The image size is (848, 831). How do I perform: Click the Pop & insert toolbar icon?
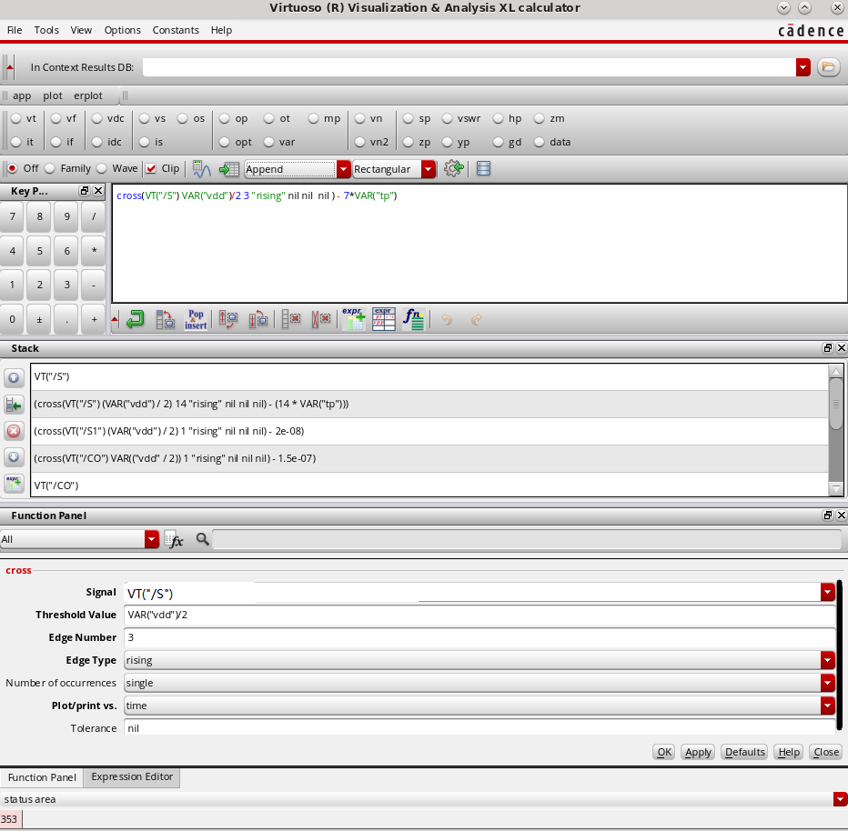point(196,319)
